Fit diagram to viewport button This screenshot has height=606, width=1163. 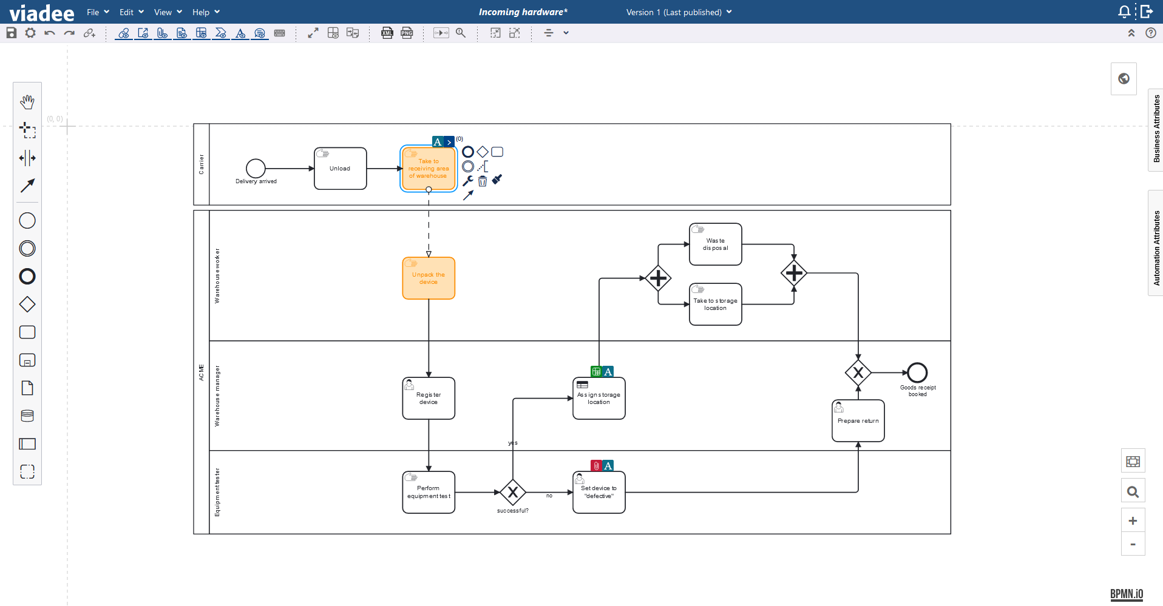click(1133, 462)
